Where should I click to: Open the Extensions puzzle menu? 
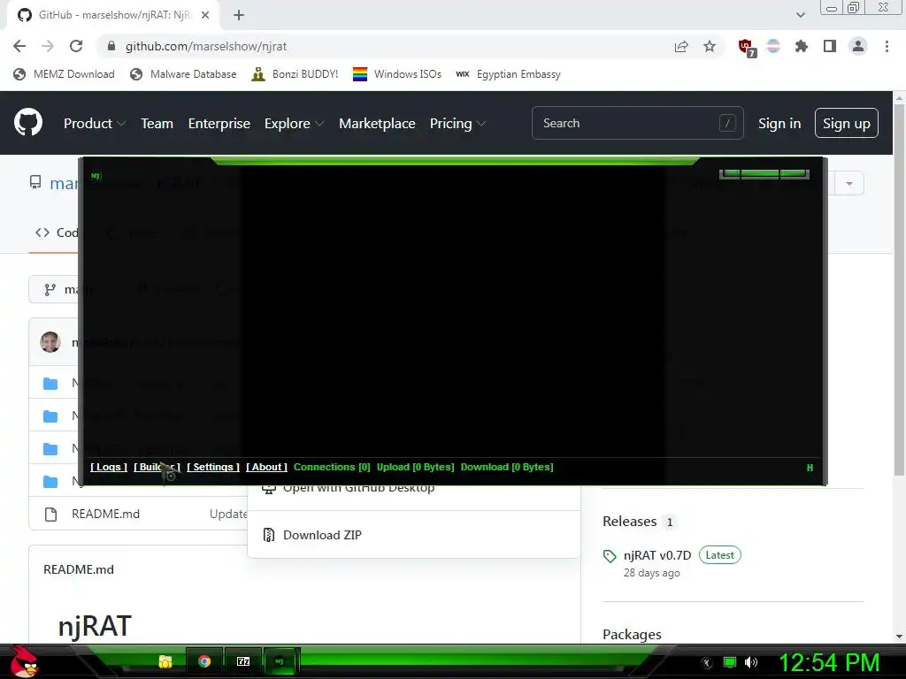[x=801, y=46]
